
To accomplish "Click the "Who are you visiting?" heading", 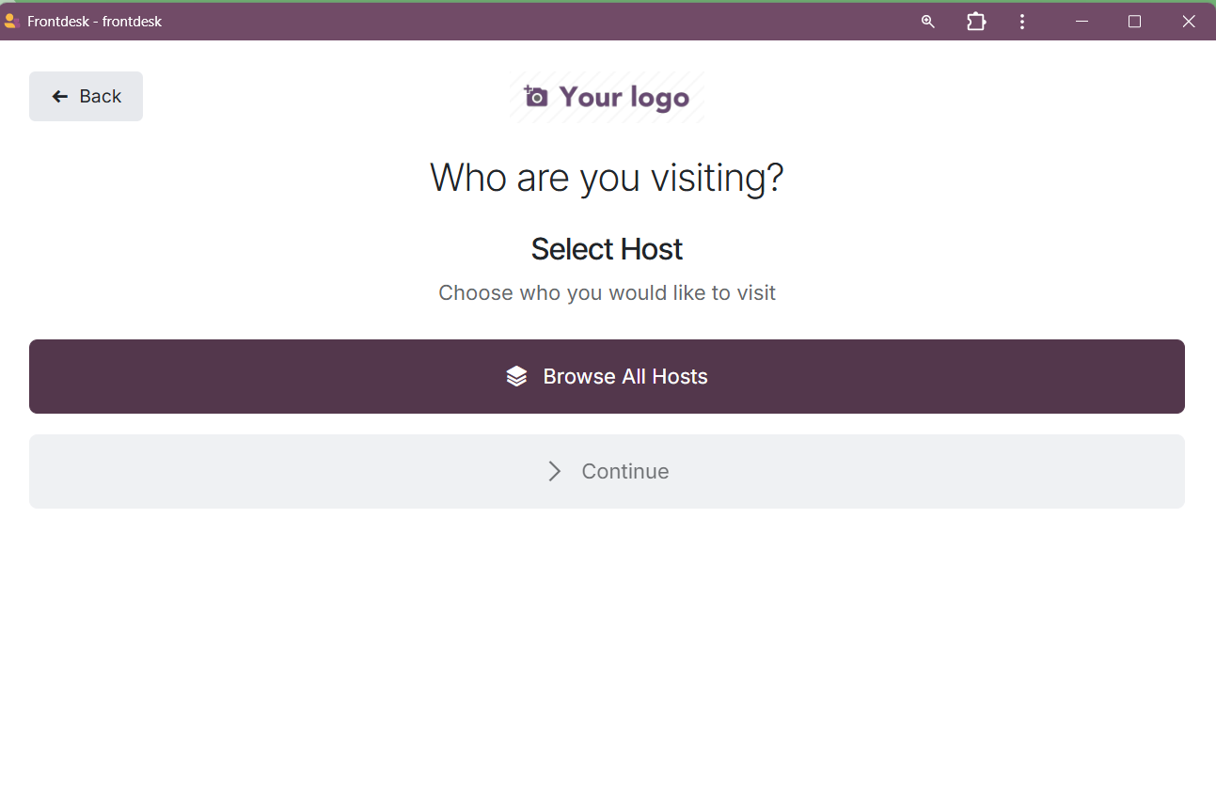I will click(x=607, y=177).
